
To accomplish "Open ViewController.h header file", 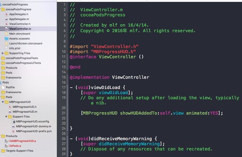I will [x=20, y=24].
